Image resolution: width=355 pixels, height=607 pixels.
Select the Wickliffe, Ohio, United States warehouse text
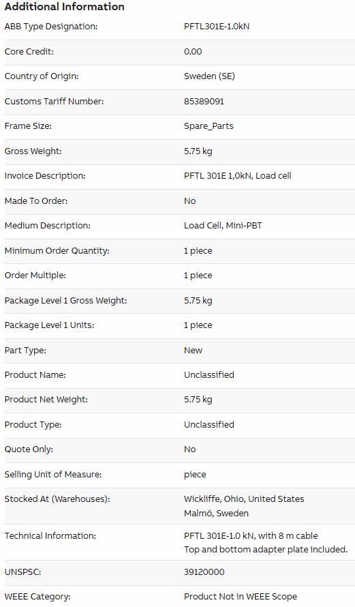tap(244, 499)
